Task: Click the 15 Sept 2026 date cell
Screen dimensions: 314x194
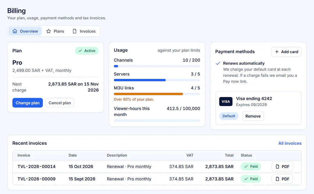Action: click(x=82, y=179)
